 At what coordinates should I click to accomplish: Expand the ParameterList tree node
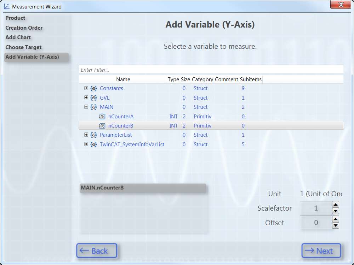tap(86, 135)
